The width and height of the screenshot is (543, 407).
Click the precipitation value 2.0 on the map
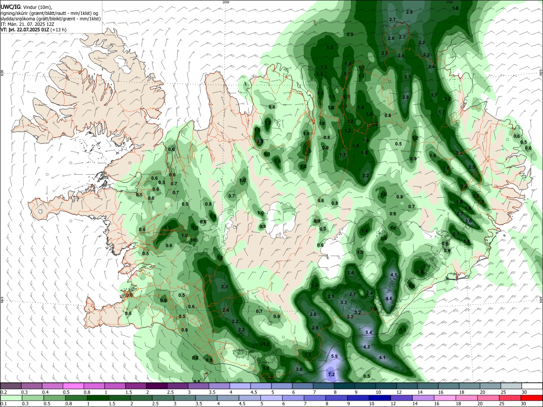click(x=385, y=53)
